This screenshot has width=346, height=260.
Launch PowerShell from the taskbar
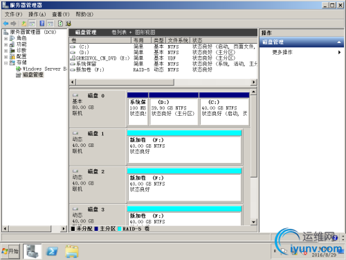(x=52, y=251)
